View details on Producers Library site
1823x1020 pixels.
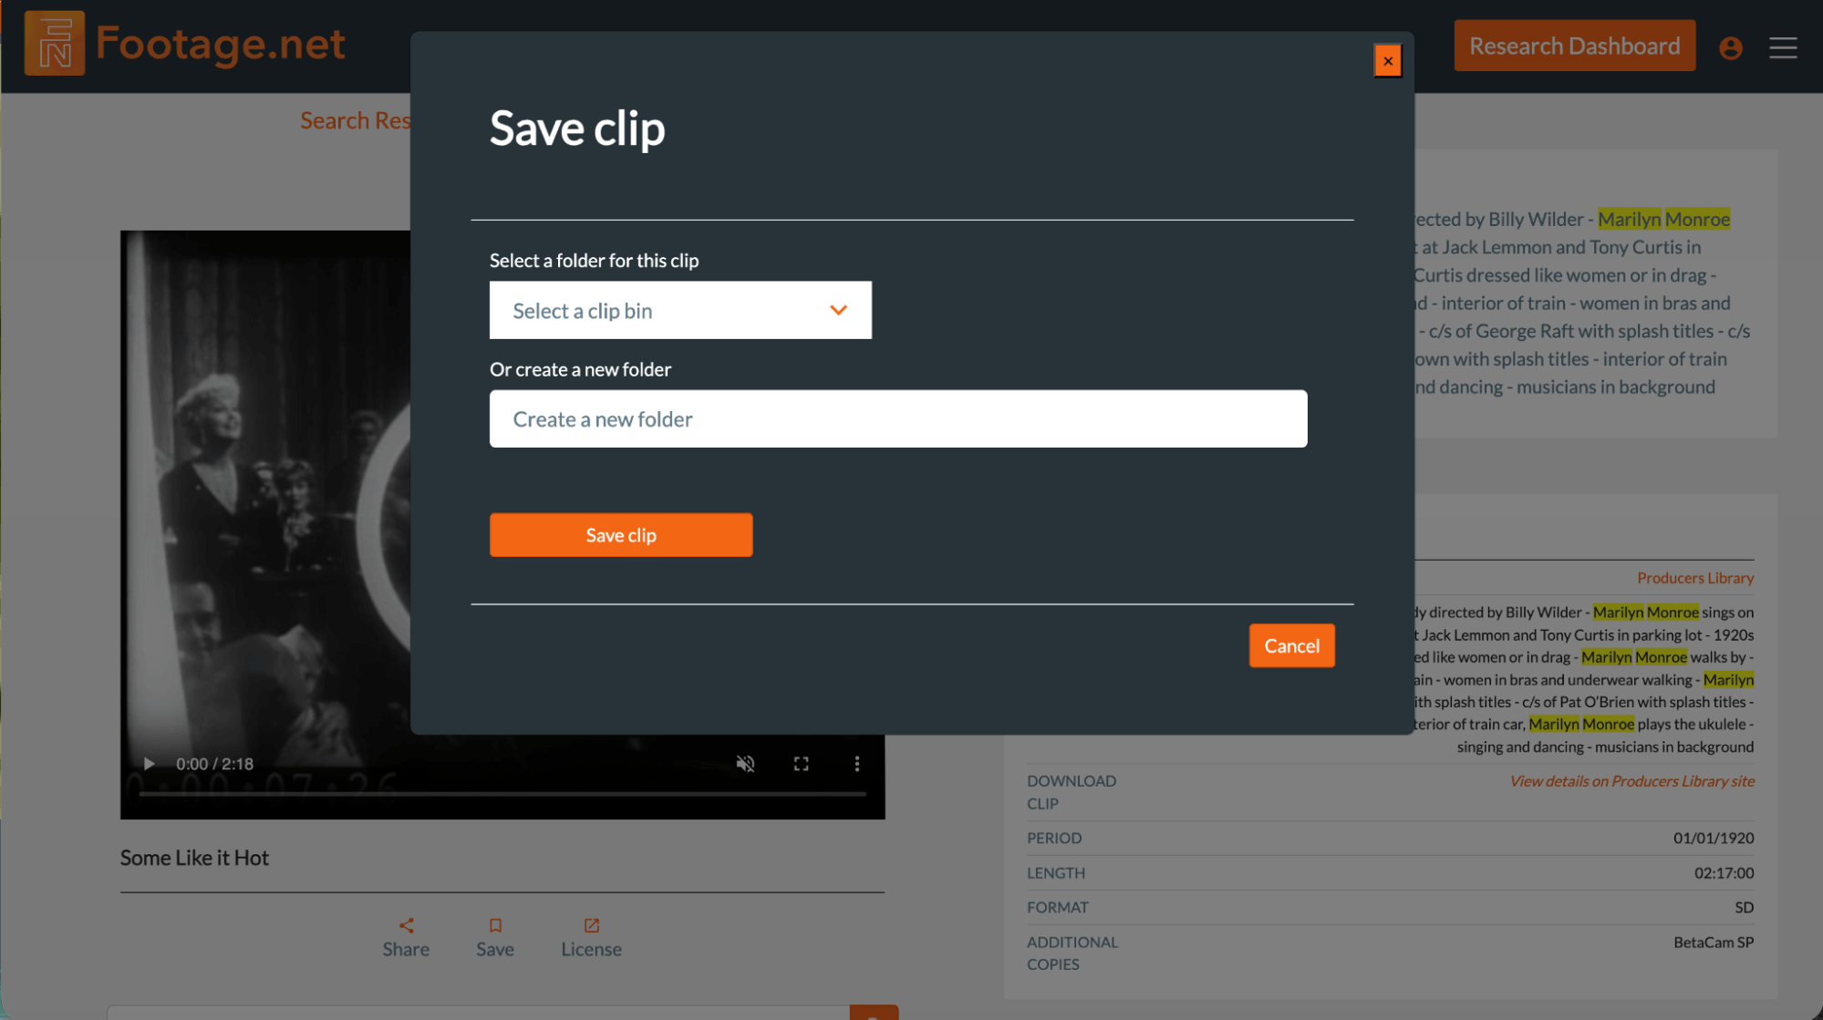point(1631,781)
